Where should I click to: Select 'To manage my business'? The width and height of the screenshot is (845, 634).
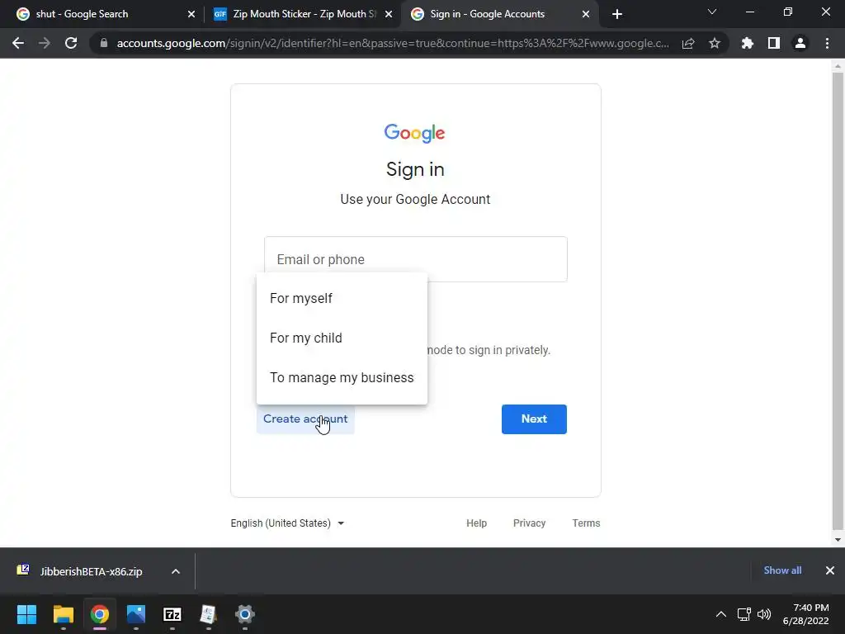[342, 377]
